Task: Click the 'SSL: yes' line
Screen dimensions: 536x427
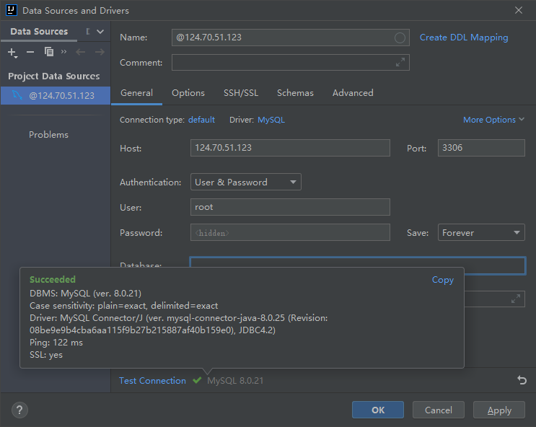Action: [x=46, y=355]
